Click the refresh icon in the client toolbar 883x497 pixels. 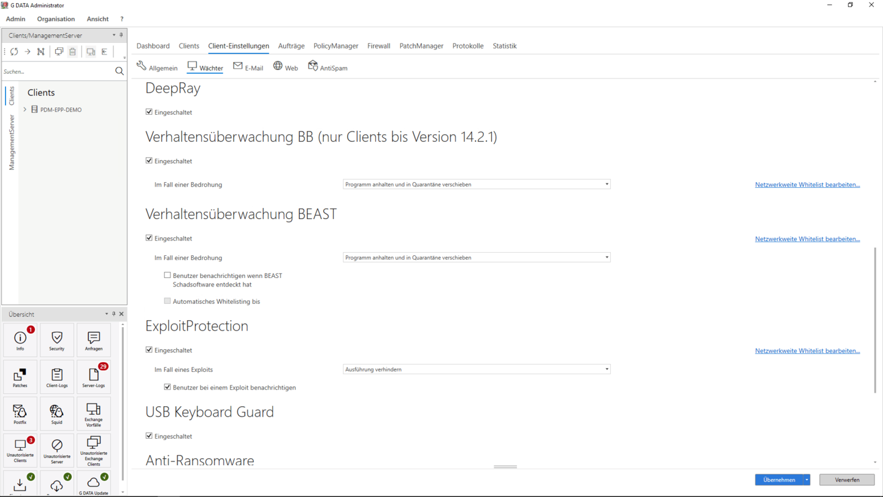[x=14, y=52]
